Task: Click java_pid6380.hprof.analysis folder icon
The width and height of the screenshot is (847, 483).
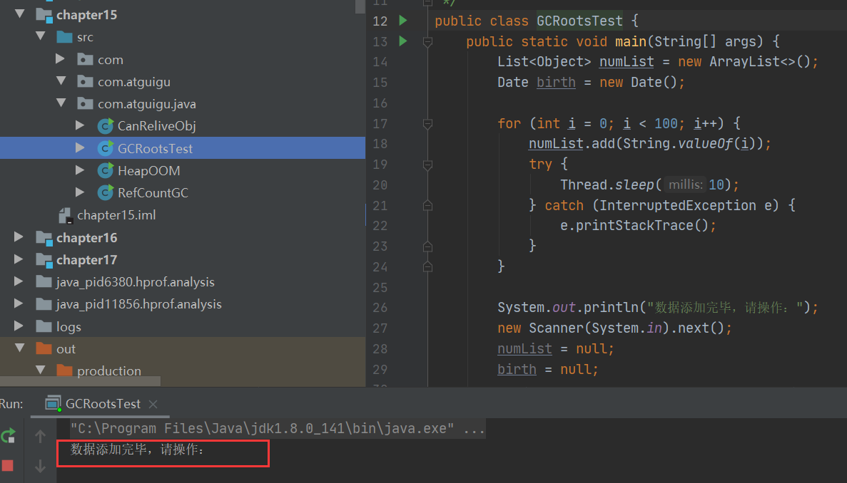Action: 44,281
